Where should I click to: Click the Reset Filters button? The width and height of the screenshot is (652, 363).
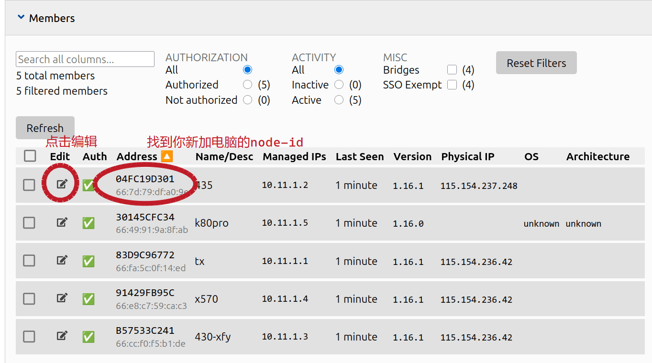(536, 63)
